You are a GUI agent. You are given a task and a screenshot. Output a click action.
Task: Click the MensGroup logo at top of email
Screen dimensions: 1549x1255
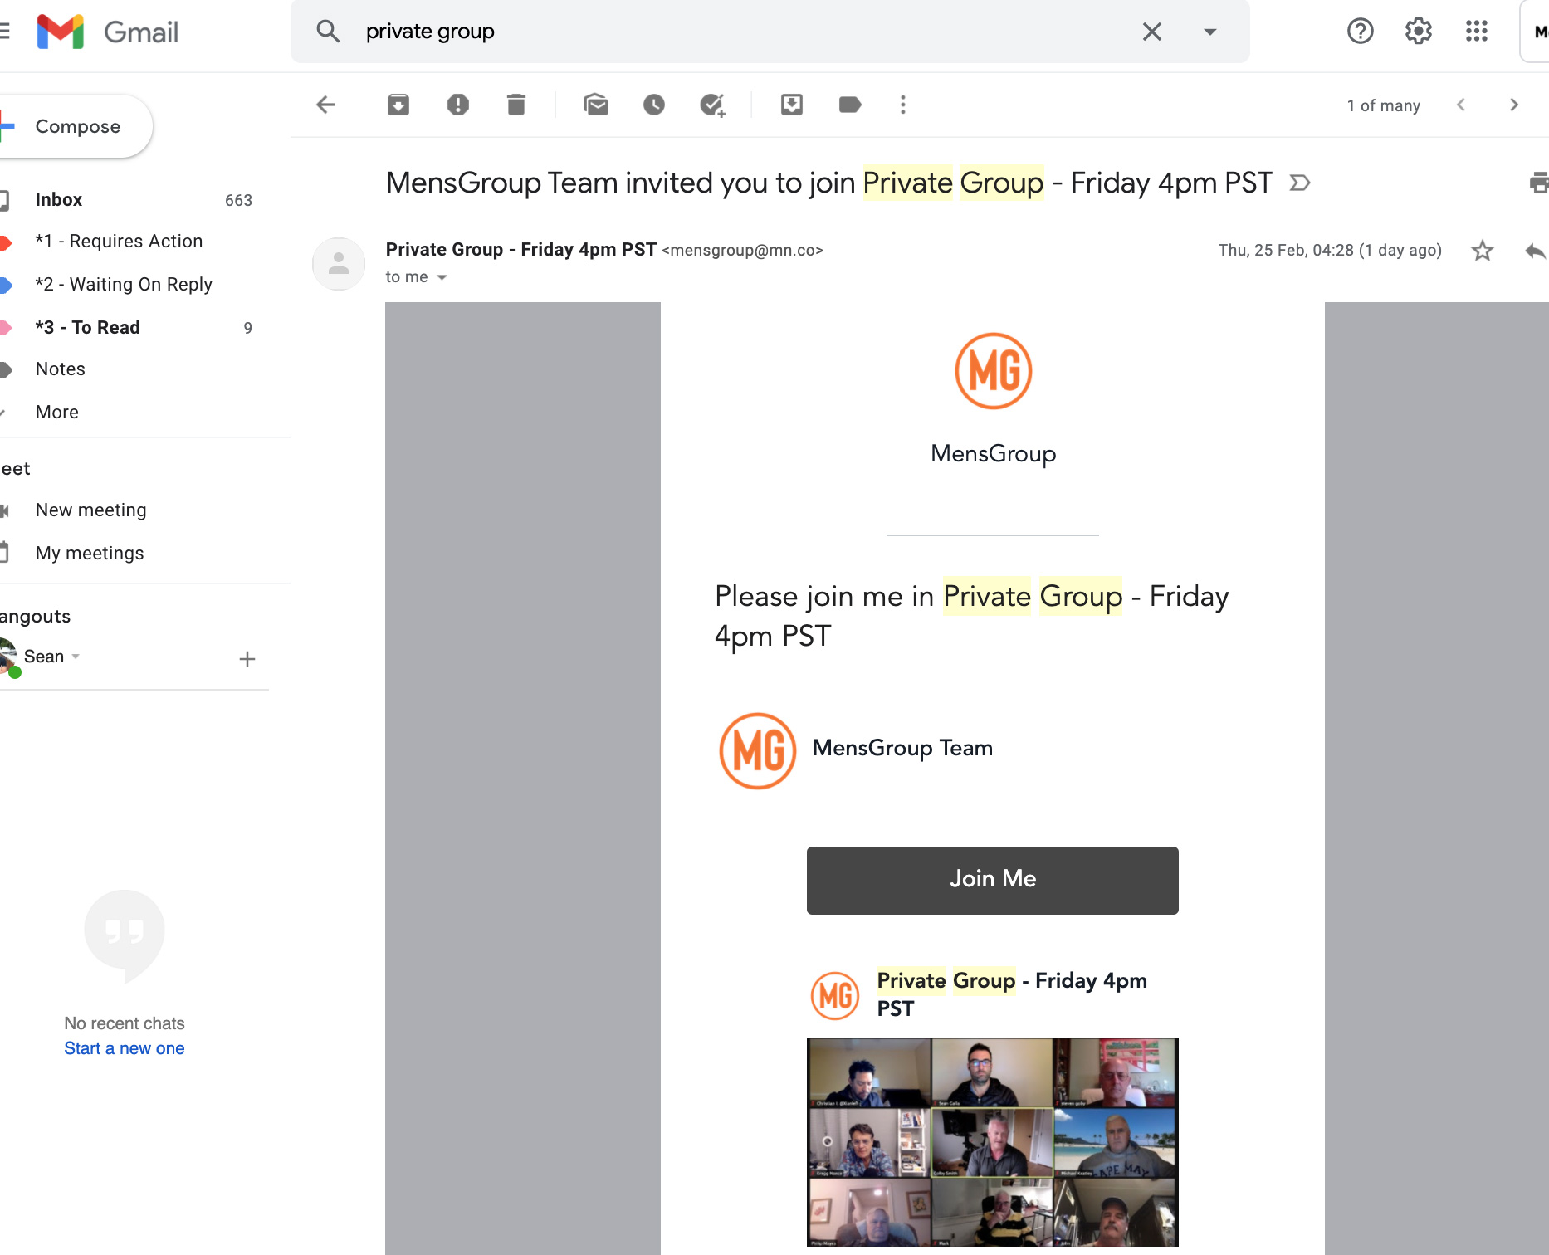click(x=994, y=371)
